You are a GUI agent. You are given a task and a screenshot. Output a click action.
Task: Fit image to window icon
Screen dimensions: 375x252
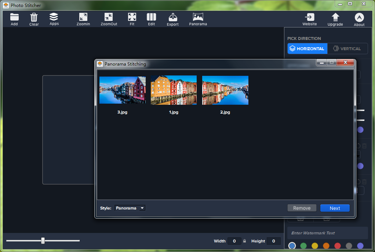click(x=132, y=17)
